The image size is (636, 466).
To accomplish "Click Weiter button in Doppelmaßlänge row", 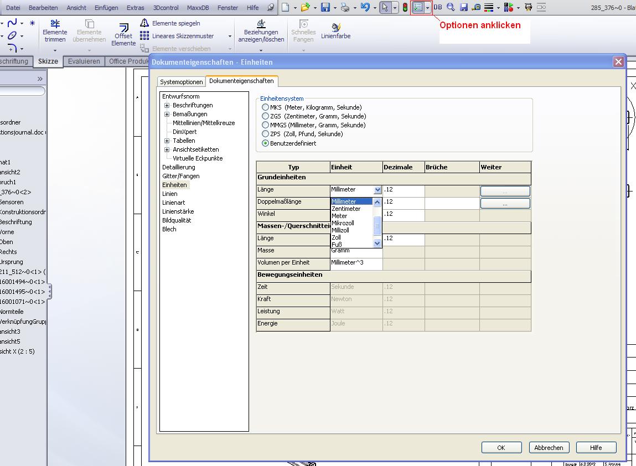I will point(505,203).
